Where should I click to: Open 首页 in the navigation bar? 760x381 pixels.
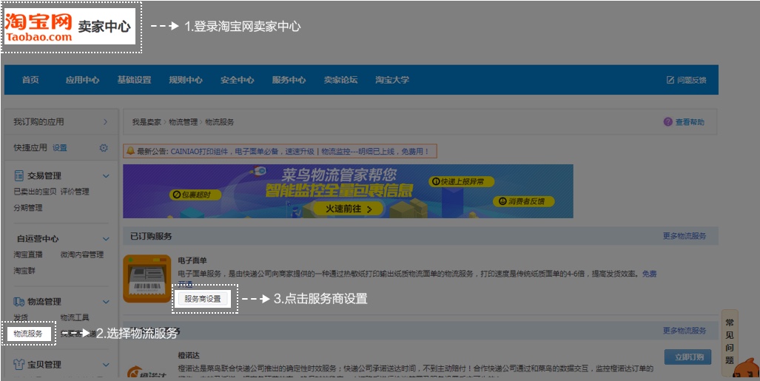pos(30,80)
